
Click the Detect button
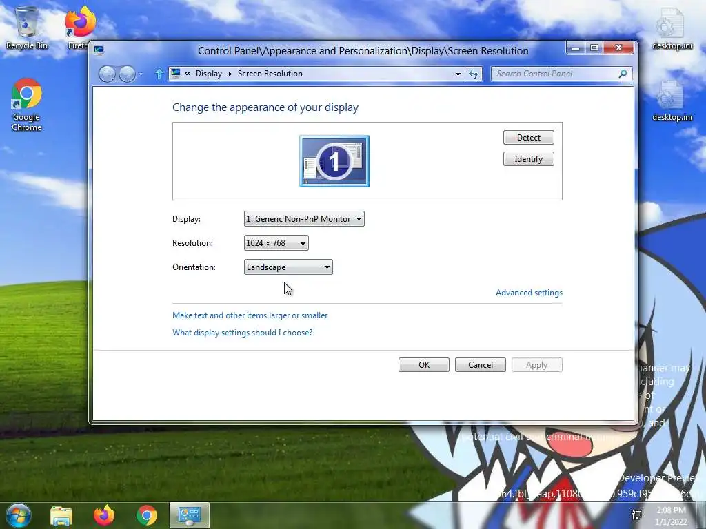[x=529, y=138]
